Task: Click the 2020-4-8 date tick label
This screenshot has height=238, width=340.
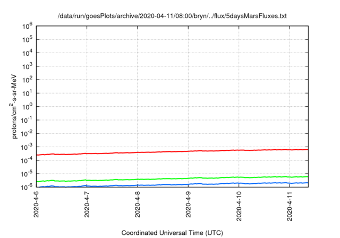Action: [138, 204]
